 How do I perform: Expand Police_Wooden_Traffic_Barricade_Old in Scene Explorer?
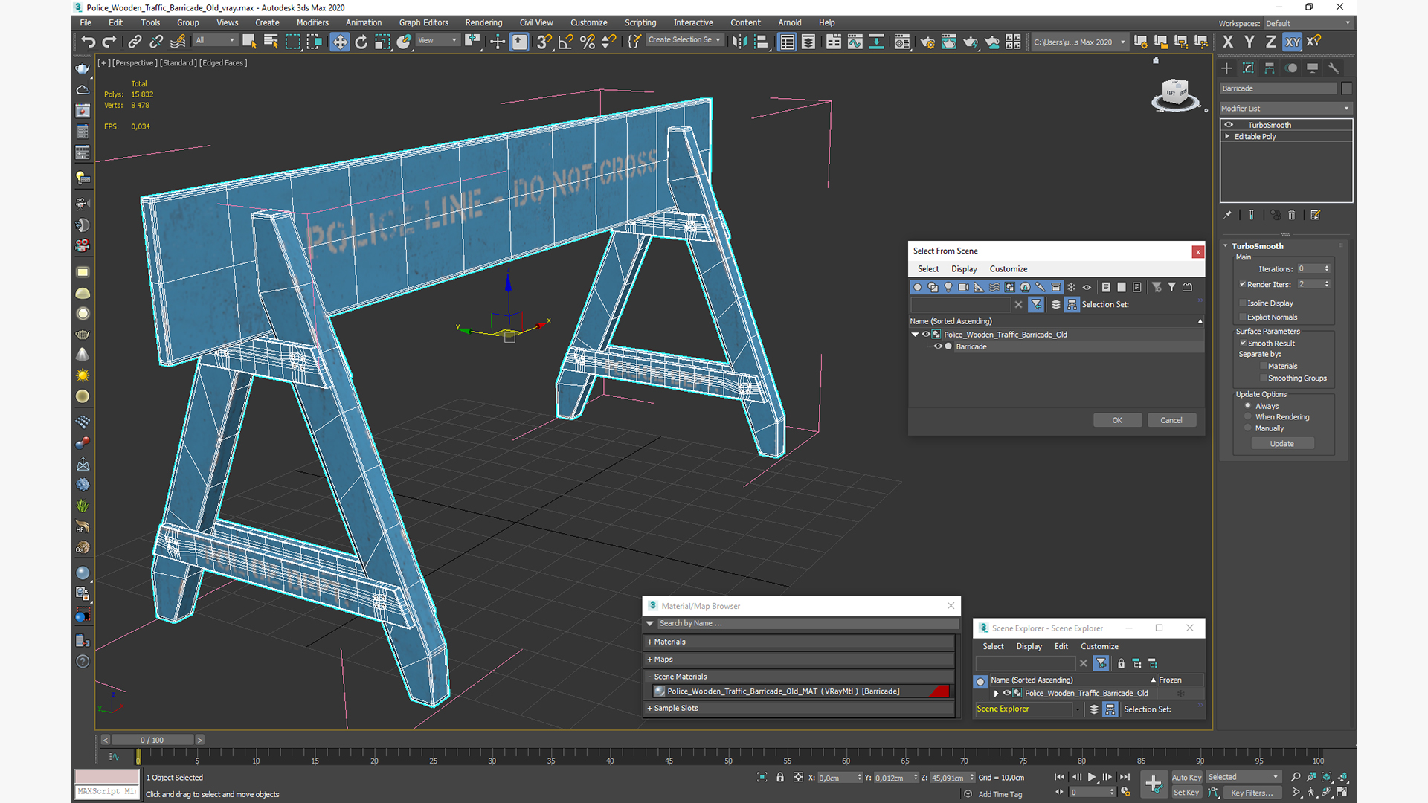(997, 693)
